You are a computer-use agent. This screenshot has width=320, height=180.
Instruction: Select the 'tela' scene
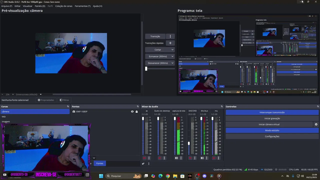coord(35,116)
